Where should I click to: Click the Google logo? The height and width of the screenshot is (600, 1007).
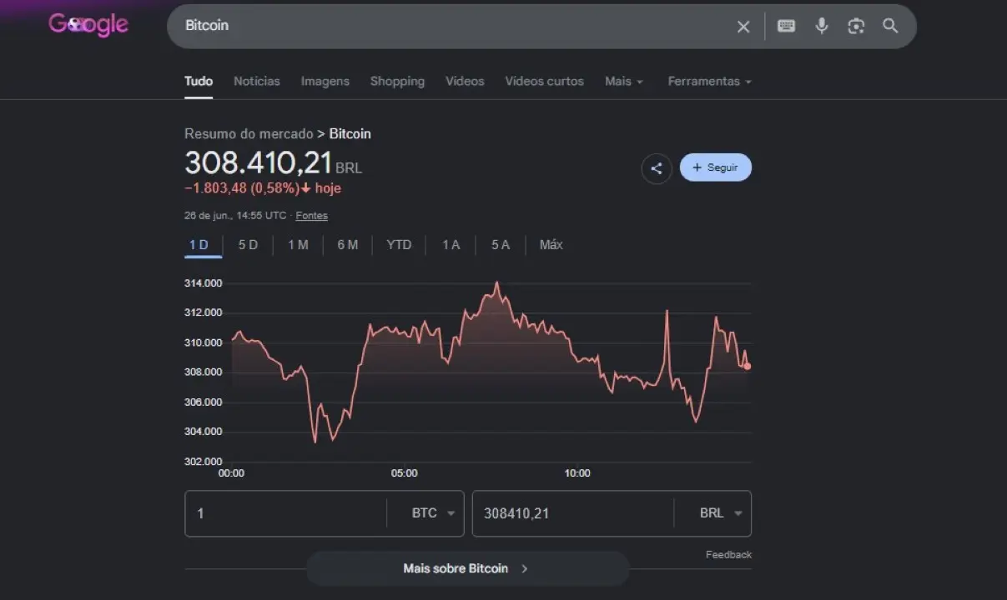click(x=88, y=25)
